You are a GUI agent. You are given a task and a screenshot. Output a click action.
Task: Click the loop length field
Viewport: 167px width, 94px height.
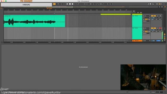[110, 4]
